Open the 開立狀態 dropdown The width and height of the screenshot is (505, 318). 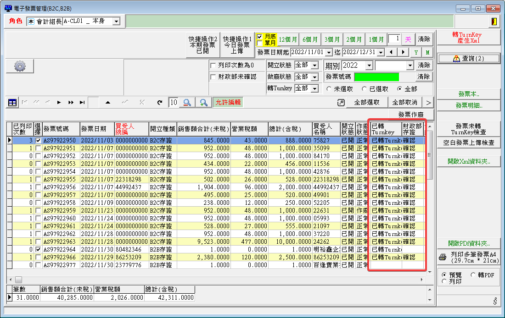[x=314, y=66]
